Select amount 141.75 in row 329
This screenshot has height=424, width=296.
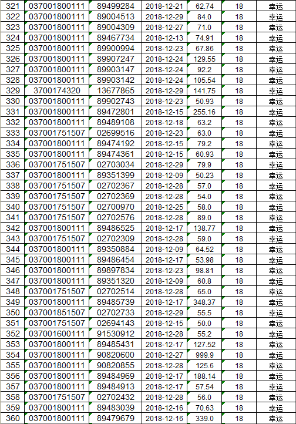click(204, 90)
